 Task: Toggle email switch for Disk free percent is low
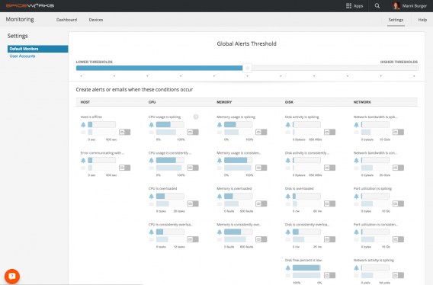click(x=329, y=275)
